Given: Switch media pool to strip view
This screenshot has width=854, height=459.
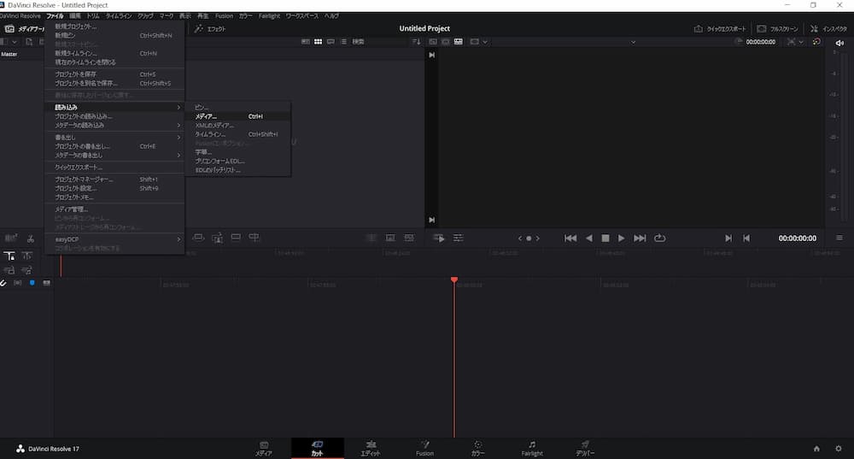Looking at the screenshot, I should click(330, 41).
